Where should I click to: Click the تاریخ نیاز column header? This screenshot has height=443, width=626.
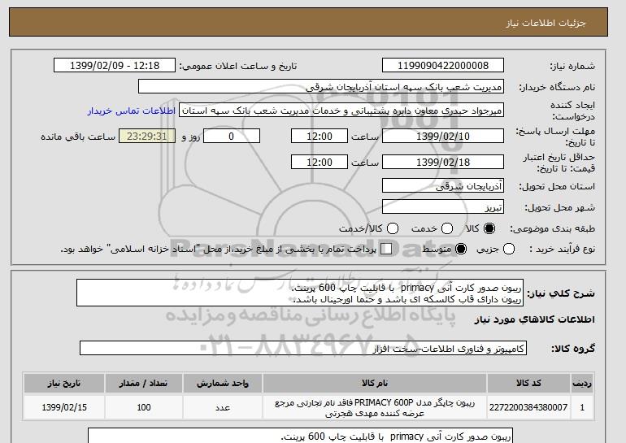coord(64,383)
